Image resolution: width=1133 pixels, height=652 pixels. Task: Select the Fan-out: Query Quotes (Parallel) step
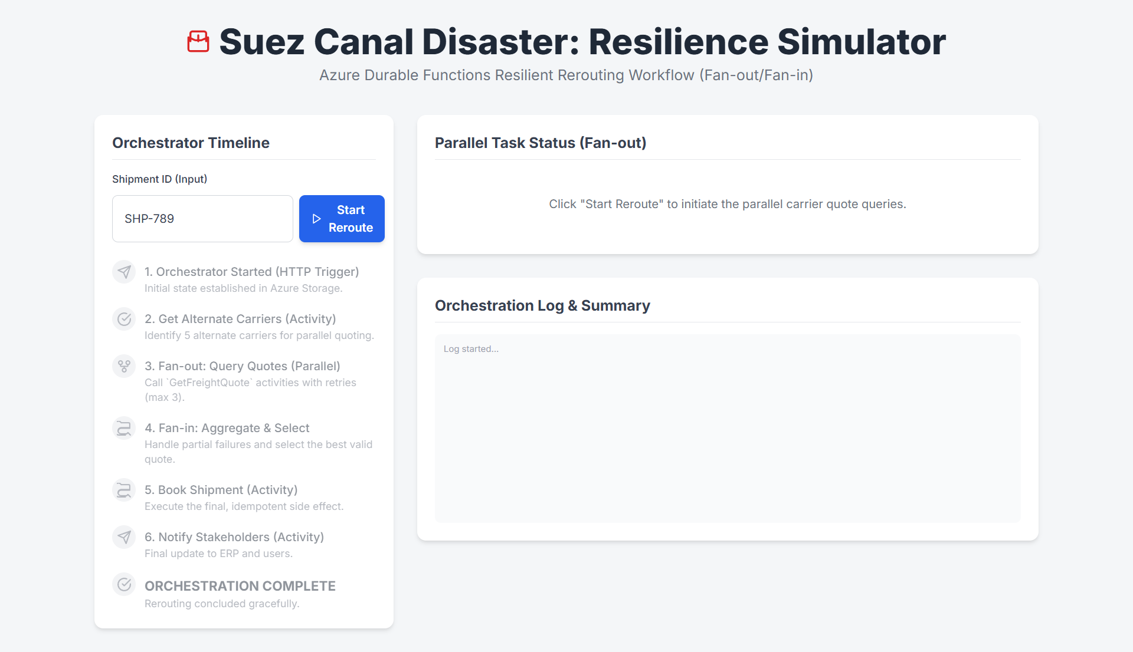(x=243, y=366)
